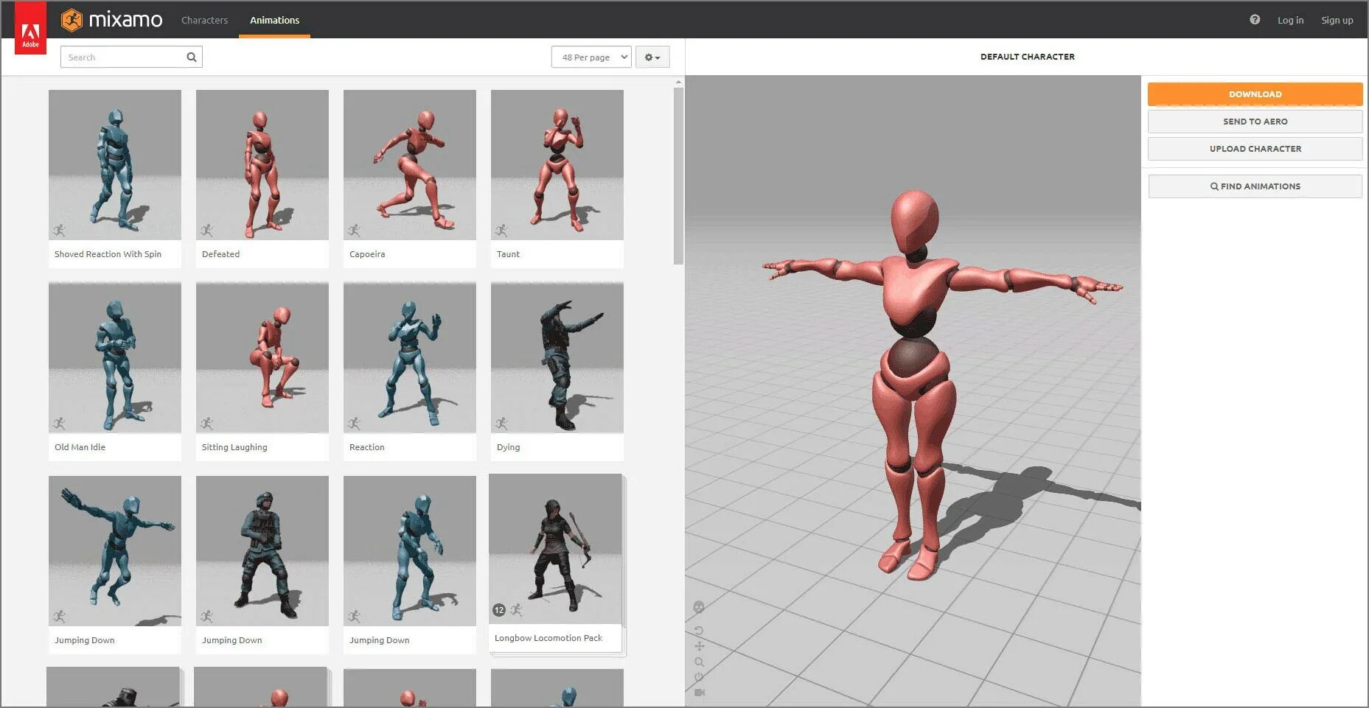
Task: Open the Longbow Locomotion Pack thumbnail
Action: pyautogui.click(x=556, y=549)
